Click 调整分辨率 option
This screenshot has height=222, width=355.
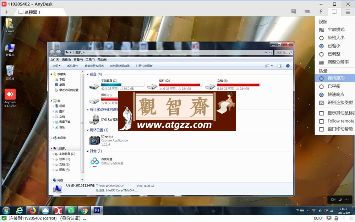click(x=334, y=62)
